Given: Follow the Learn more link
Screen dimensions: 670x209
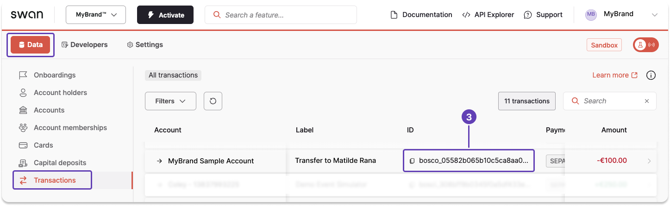Looking at the screenshot, I should click(x=615, y=75).
